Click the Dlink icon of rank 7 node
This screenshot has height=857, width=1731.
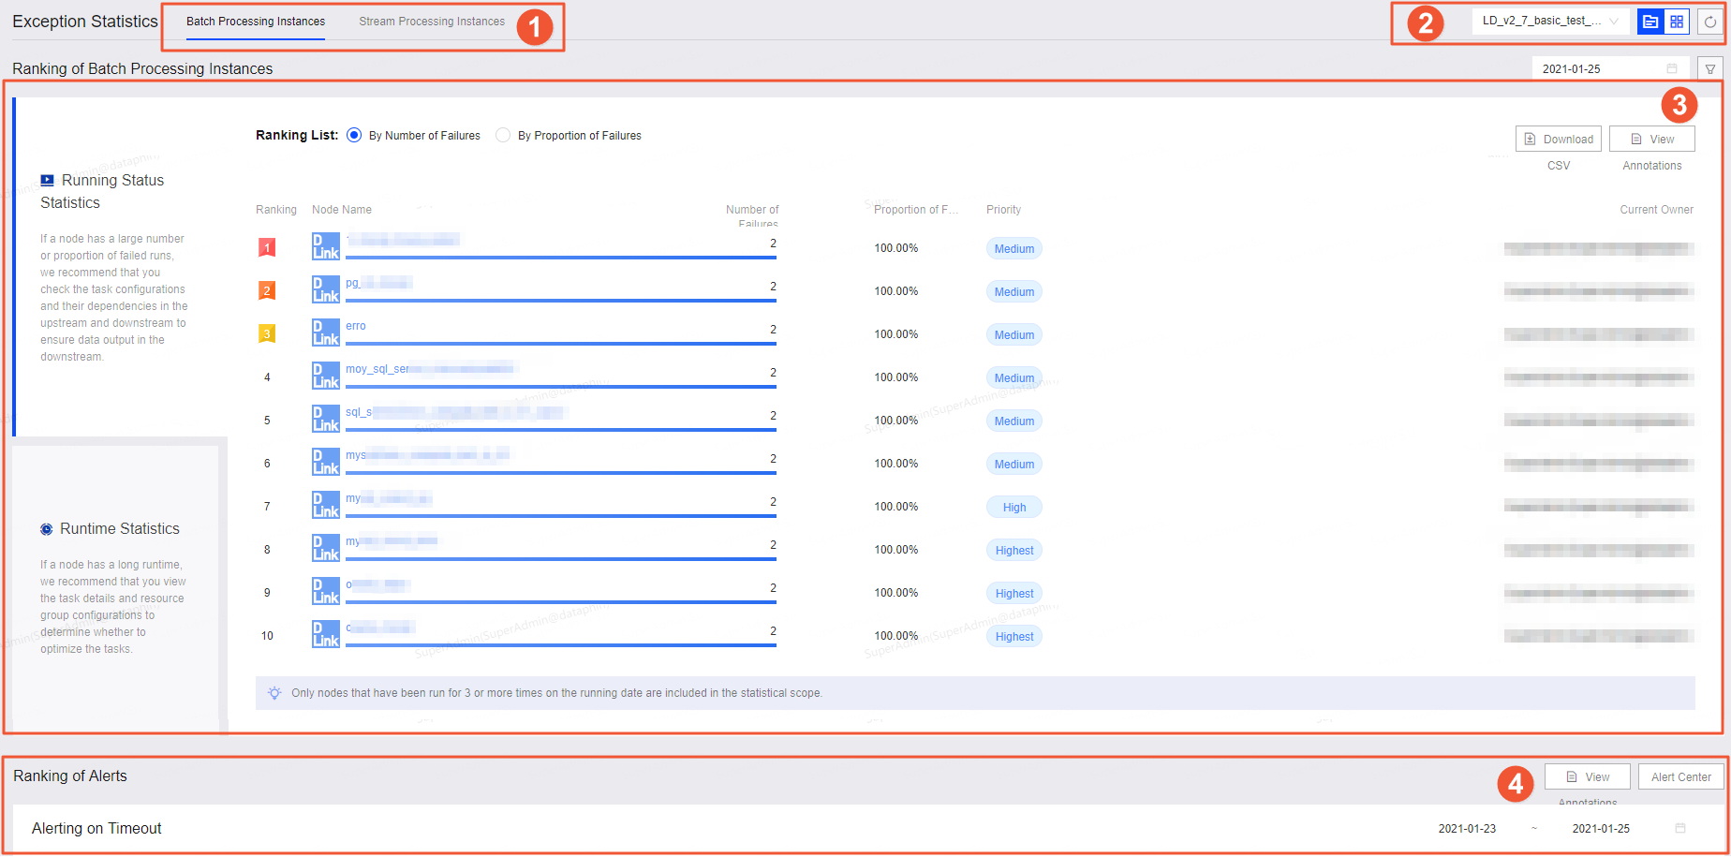pos(326,505)
